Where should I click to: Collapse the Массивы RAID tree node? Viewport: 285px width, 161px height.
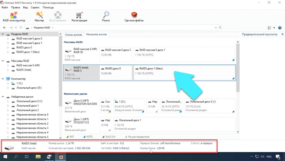tap(3, 61)
